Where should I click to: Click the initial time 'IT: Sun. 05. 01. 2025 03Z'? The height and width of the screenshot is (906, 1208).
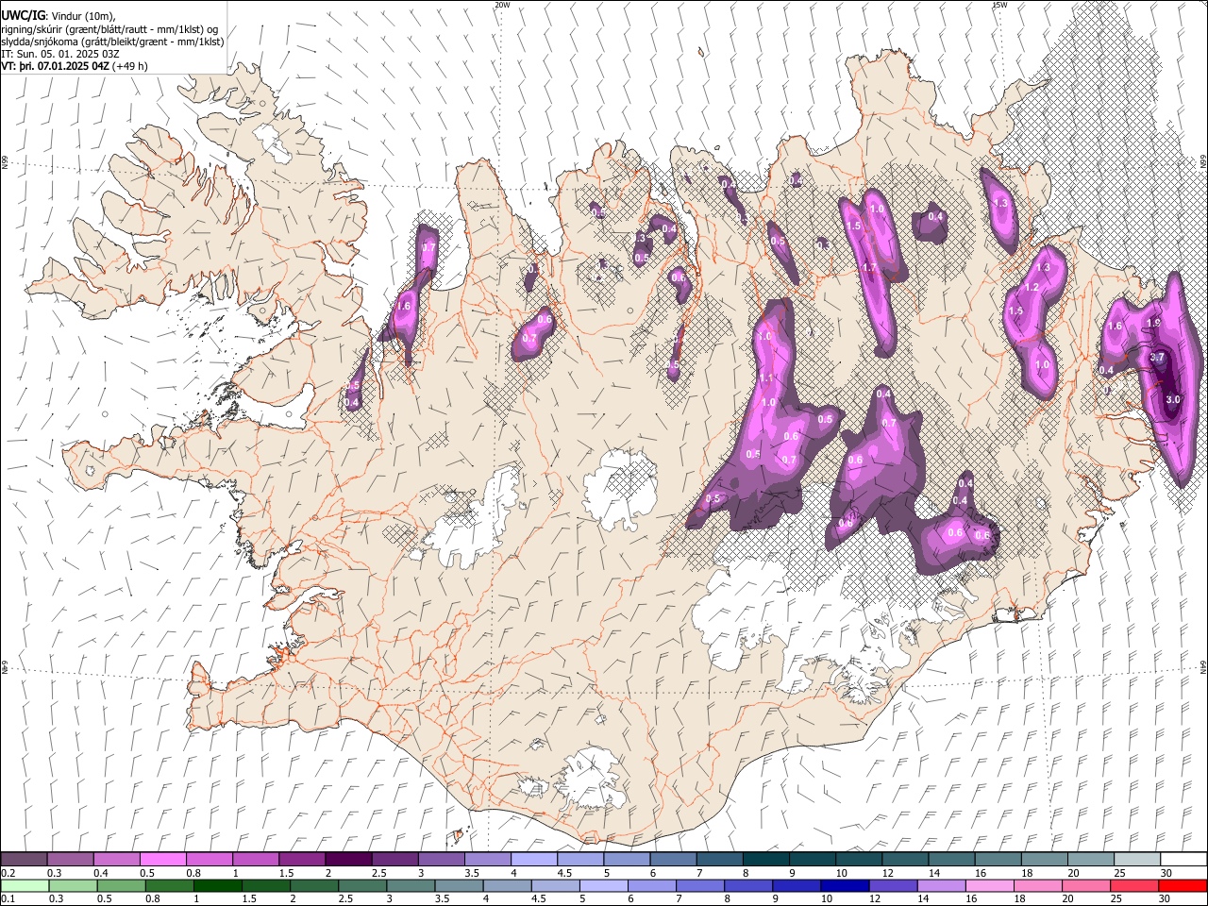(x=60, y=54)
